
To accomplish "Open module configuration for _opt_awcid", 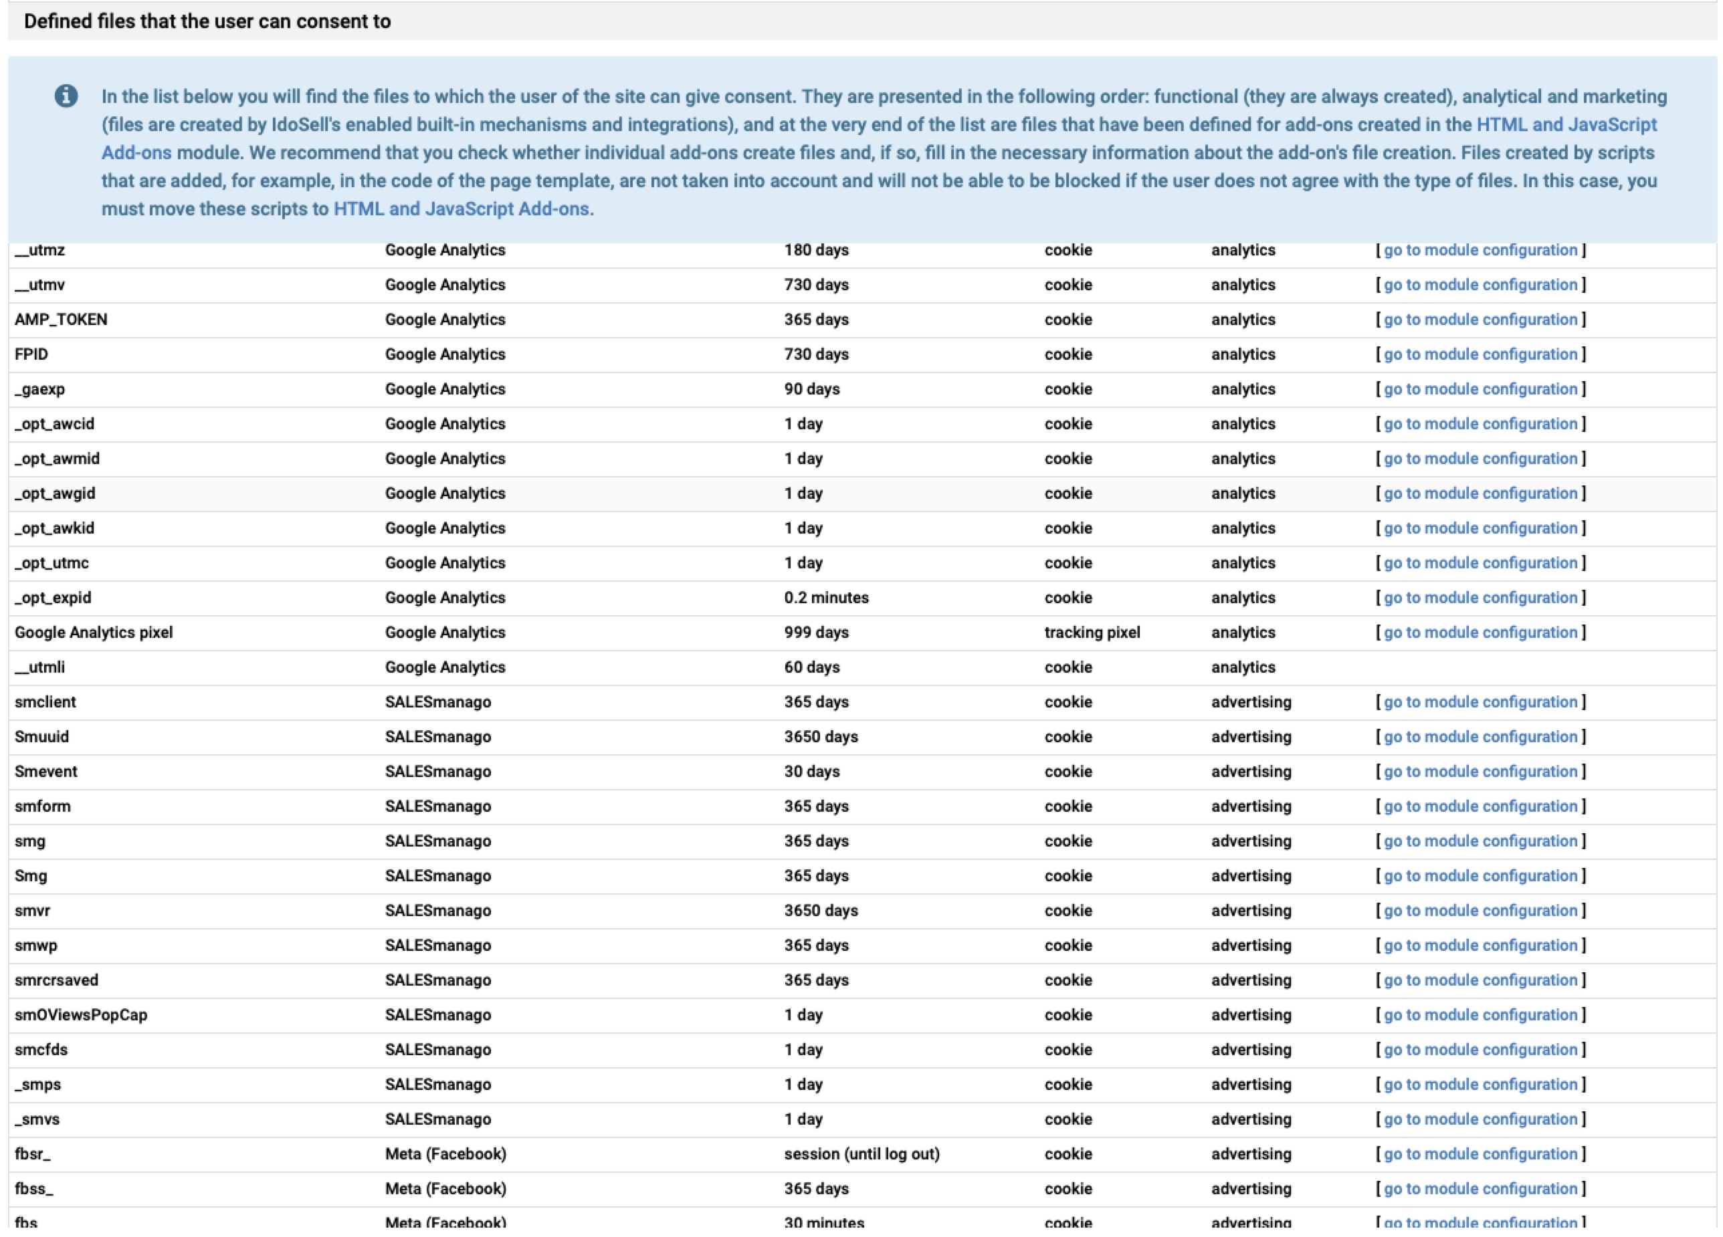I will pyautogui.click(x=1480, y=424).
